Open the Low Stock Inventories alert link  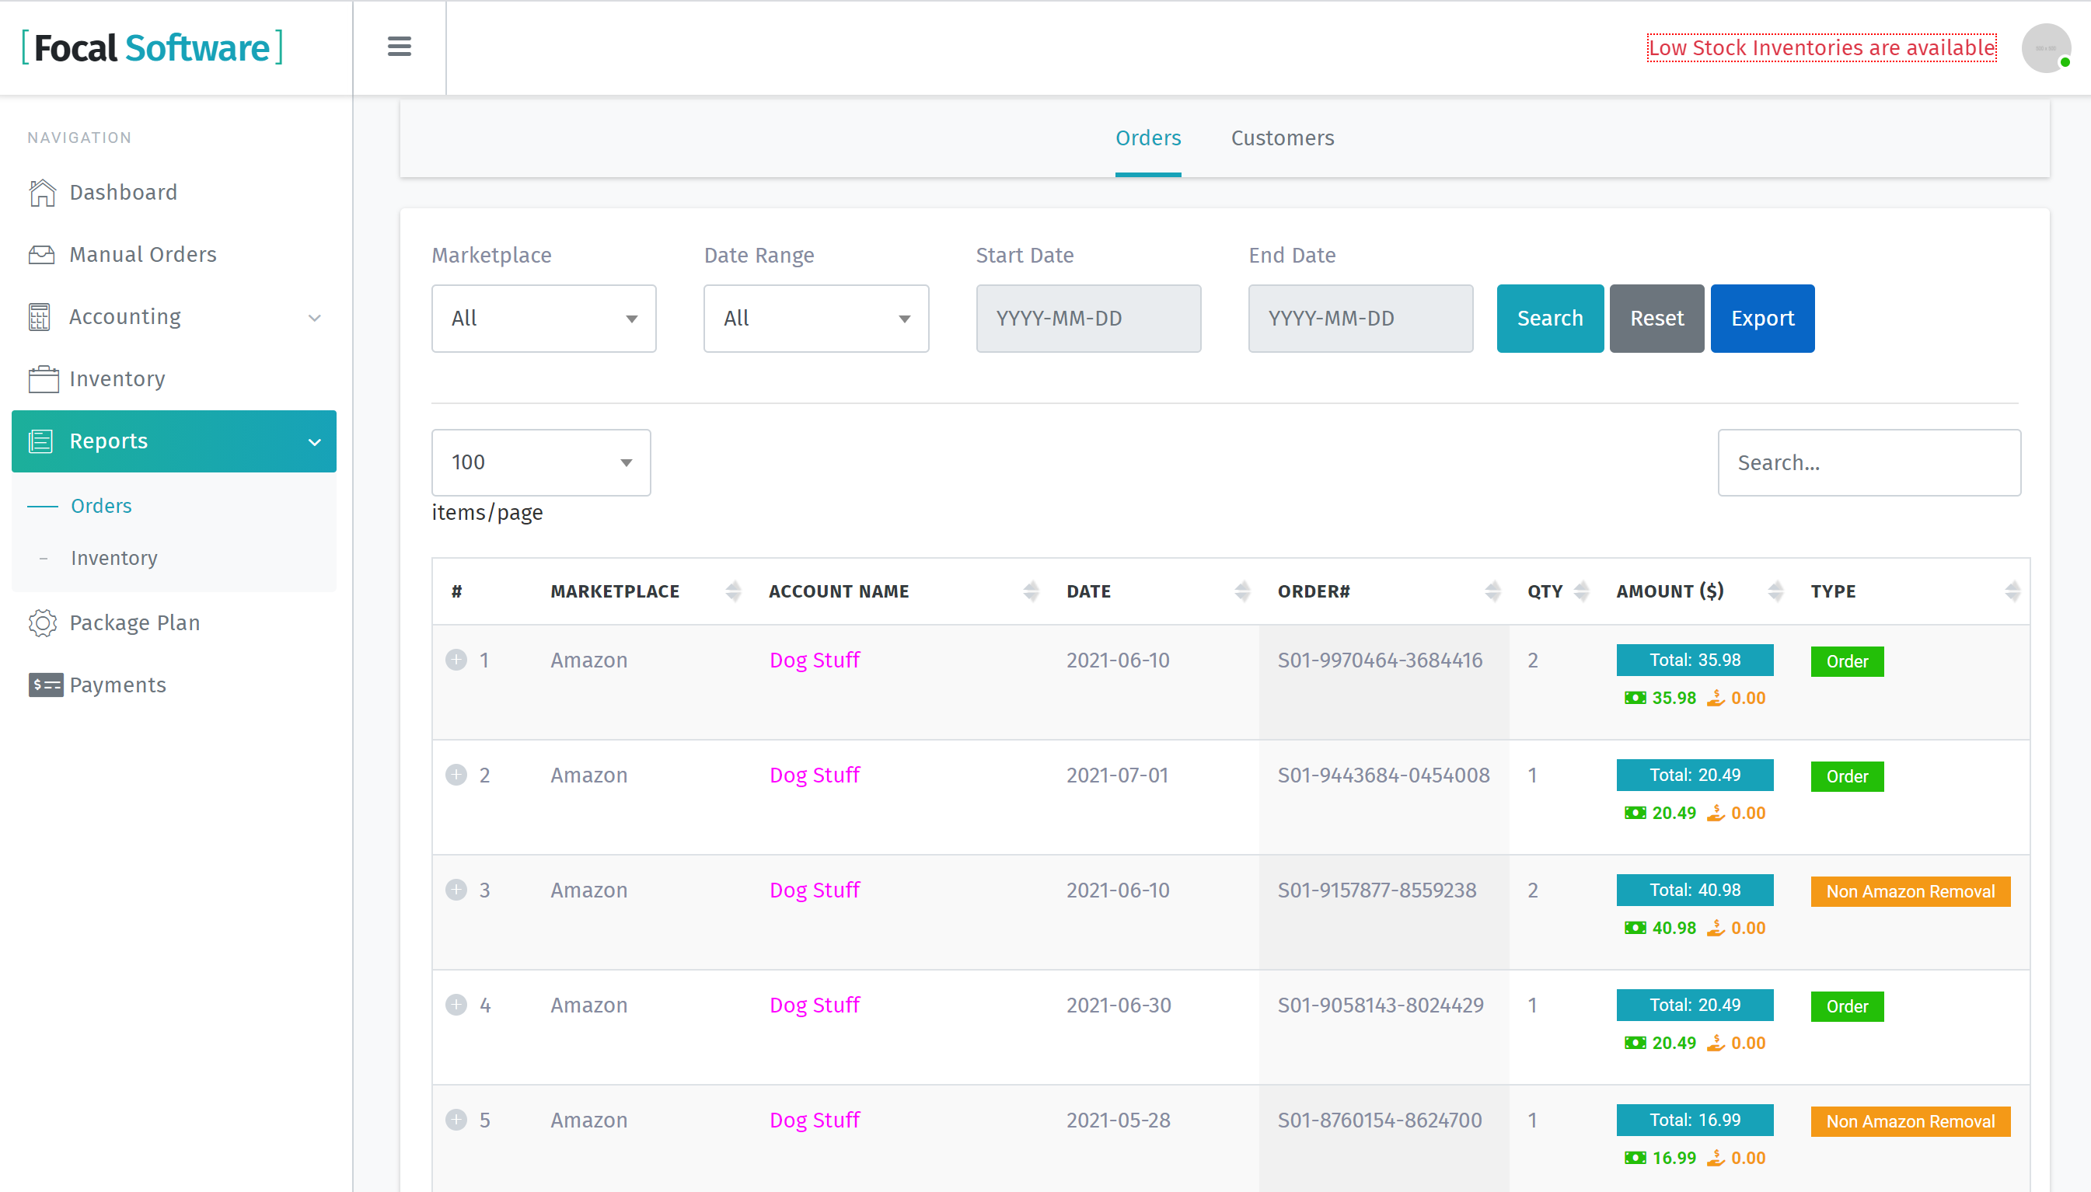click(x=1820, y=48)
